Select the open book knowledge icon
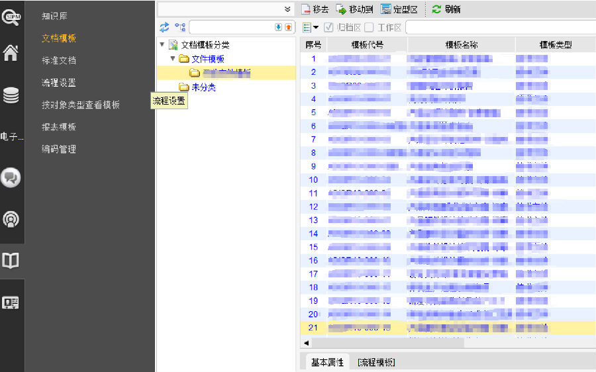This screenshot has width=596, height=372. pyautogui.click(x=11, y=261)
